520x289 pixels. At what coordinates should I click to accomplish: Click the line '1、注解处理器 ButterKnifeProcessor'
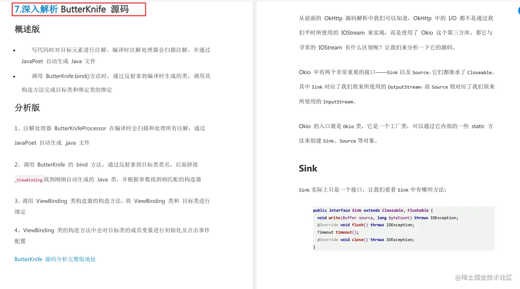pos(110,128)
